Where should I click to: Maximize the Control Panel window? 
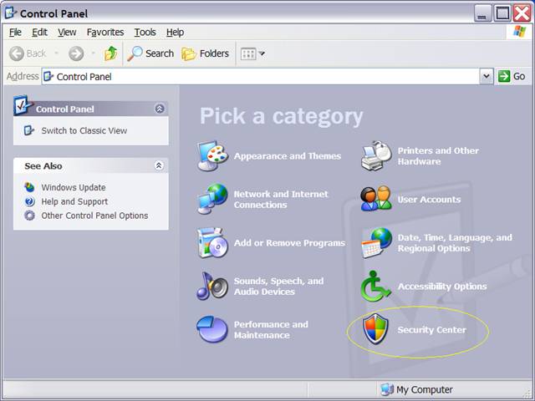point(502,13)
